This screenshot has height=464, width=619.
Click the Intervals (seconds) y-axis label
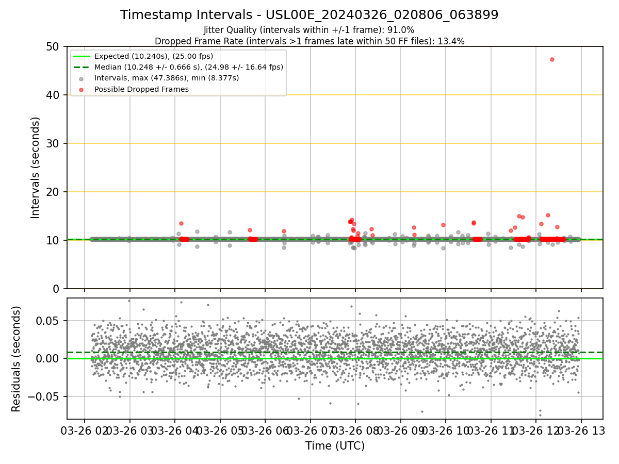click(36, 168)
